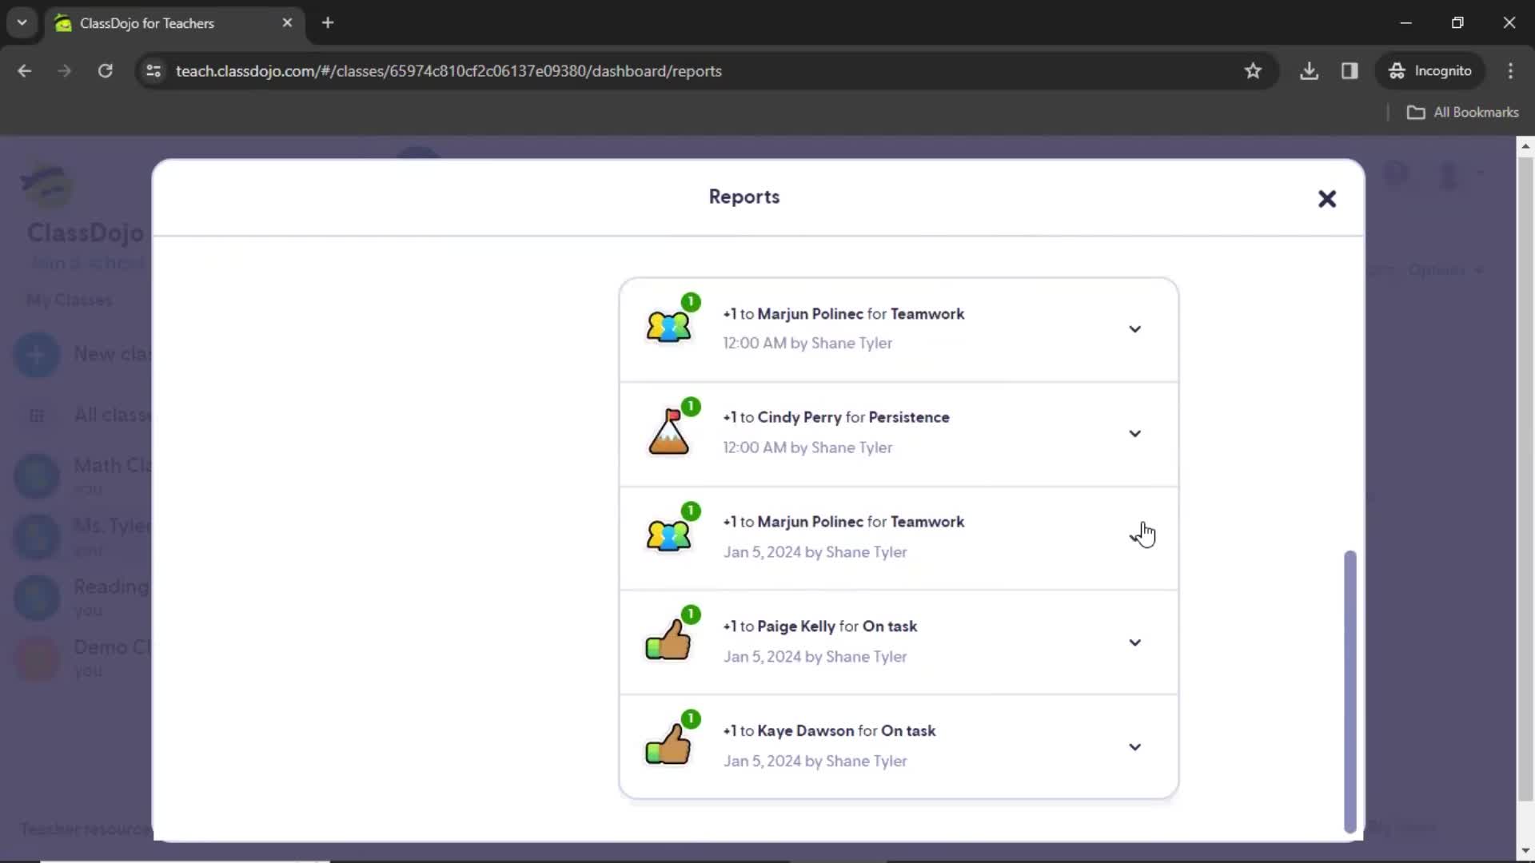Click 'Jan 5, 2024 by Shane Tyler' under Paige Kelly
Viewport: 1535px width, 863px height.
point(815,657)
